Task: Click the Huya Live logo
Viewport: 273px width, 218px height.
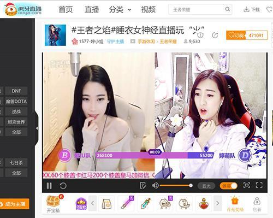Action: click(x=23, y=9)
